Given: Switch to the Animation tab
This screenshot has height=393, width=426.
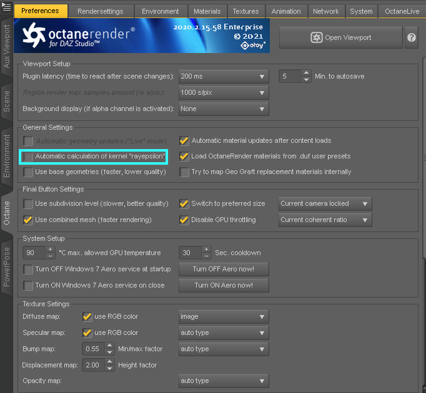Looking at the screenshot, I should pyautogui.click(x=286, y=11).
